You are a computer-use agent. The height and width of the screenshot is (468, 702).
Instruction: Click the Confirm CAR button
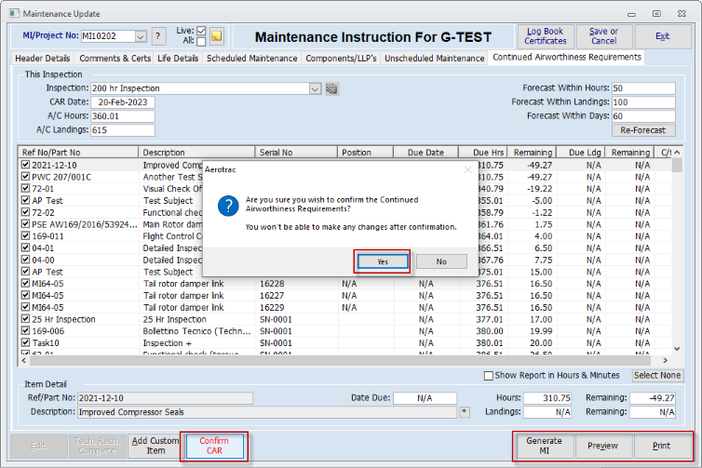pos(214,446)
